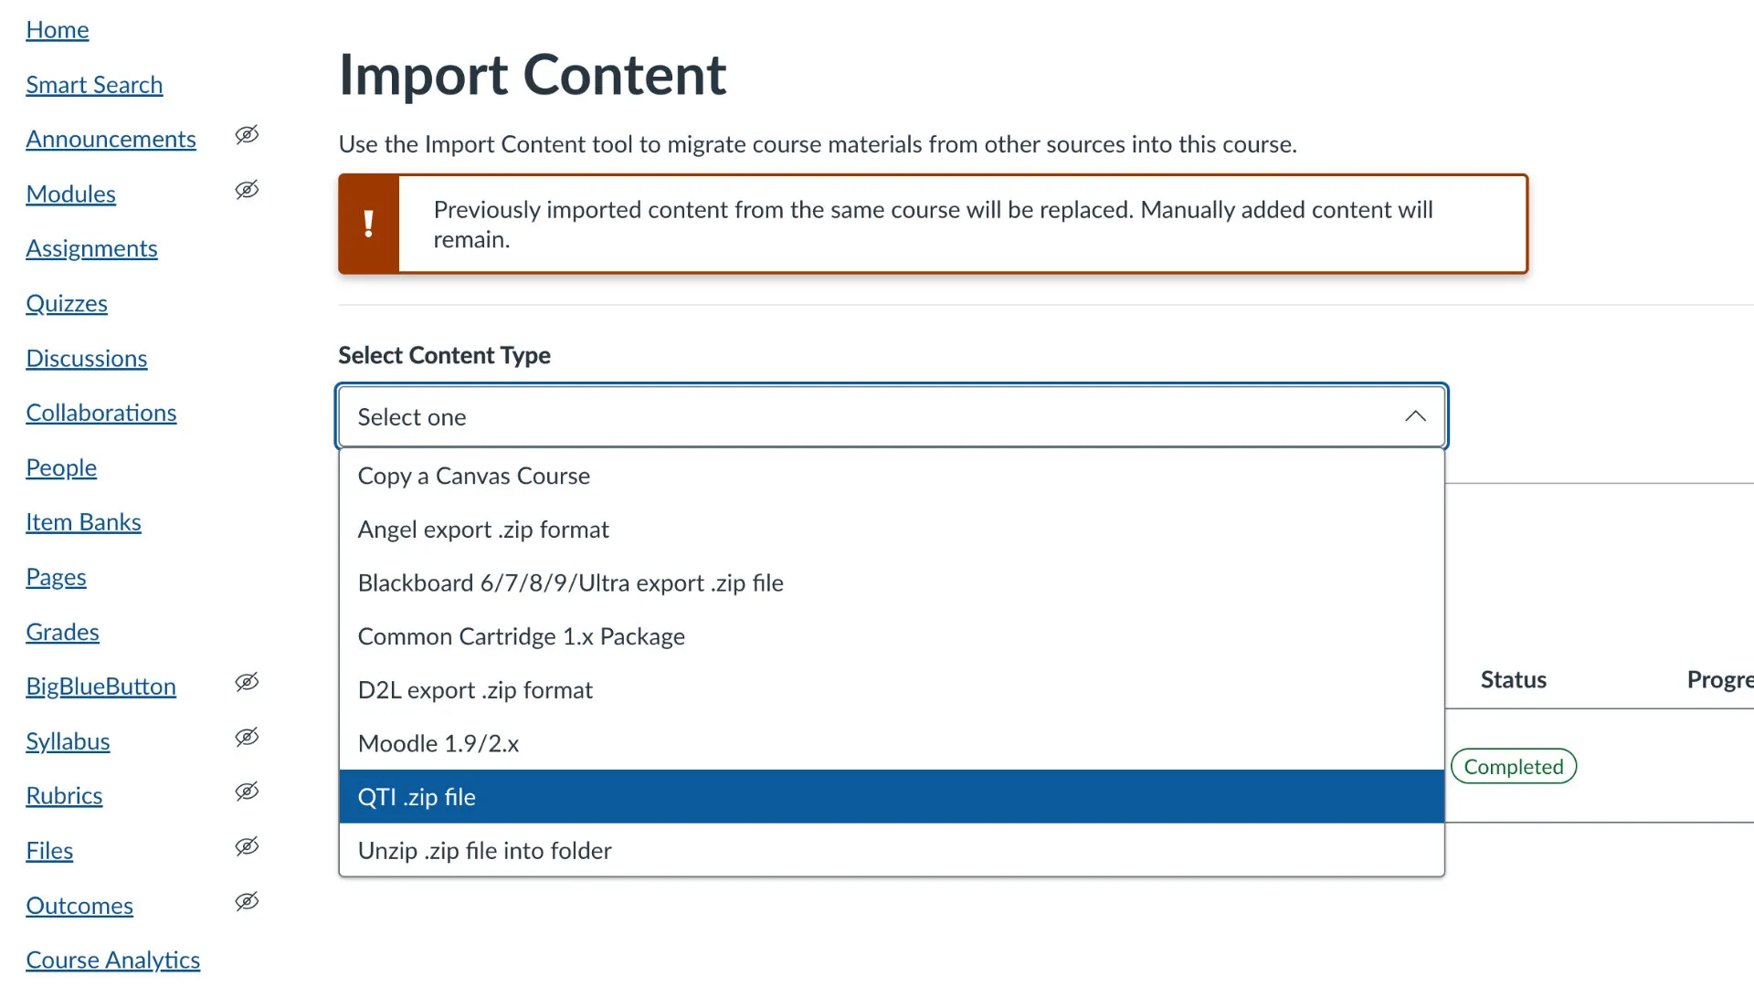This screenshot has height=986, width=1754.
Task: Toggle the Outcomes eye icon
Action: pyautogui.click(x=247, y=901)
